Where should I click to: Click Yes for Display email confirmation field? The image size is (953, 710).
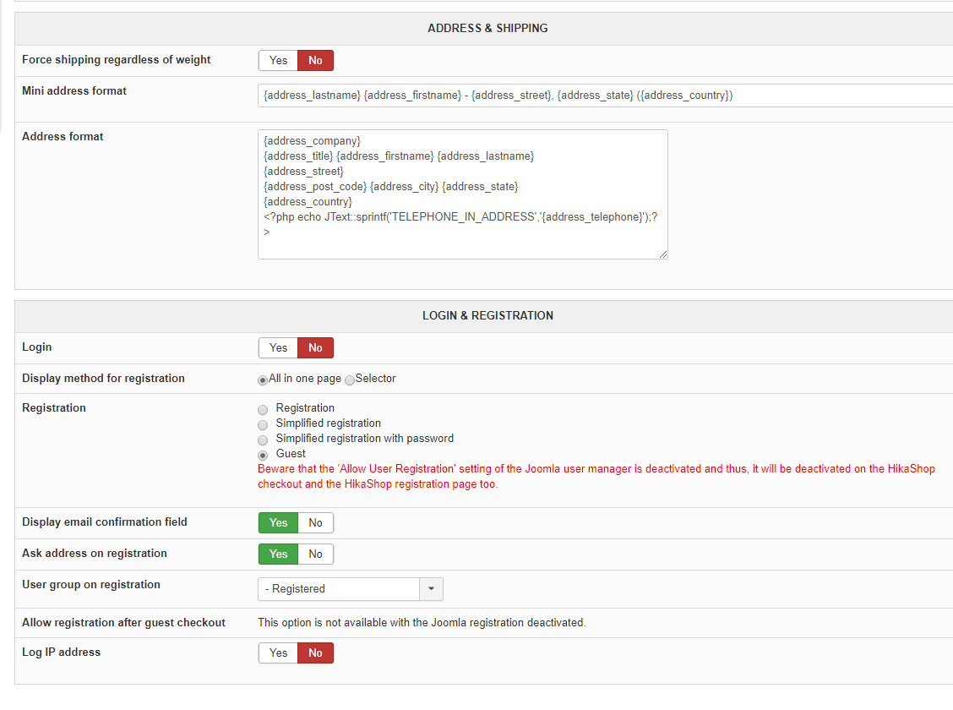[x=278, y=522]
